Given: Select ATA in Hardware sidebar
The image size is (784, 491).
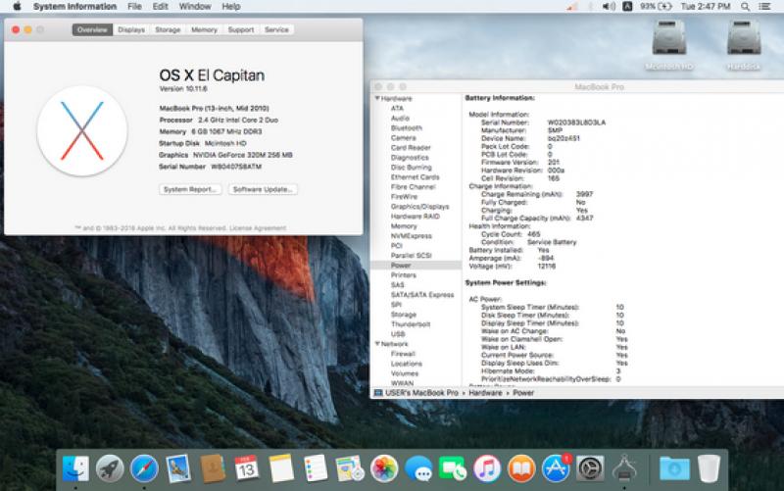Looking at the screenshot, I should click(397, 108).
